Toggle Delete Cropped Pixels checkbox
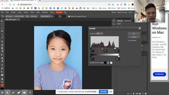This screenshot has height=95, width=169. click(69, 16)
